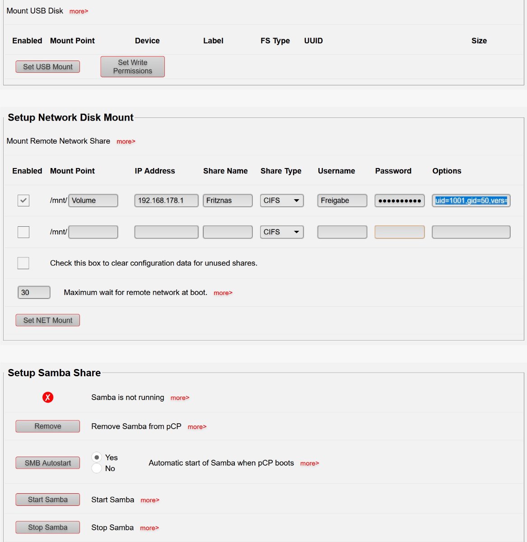Enable the second empty network mount row
The width and height of the screenshot is (527, 542).
point(23,232)
